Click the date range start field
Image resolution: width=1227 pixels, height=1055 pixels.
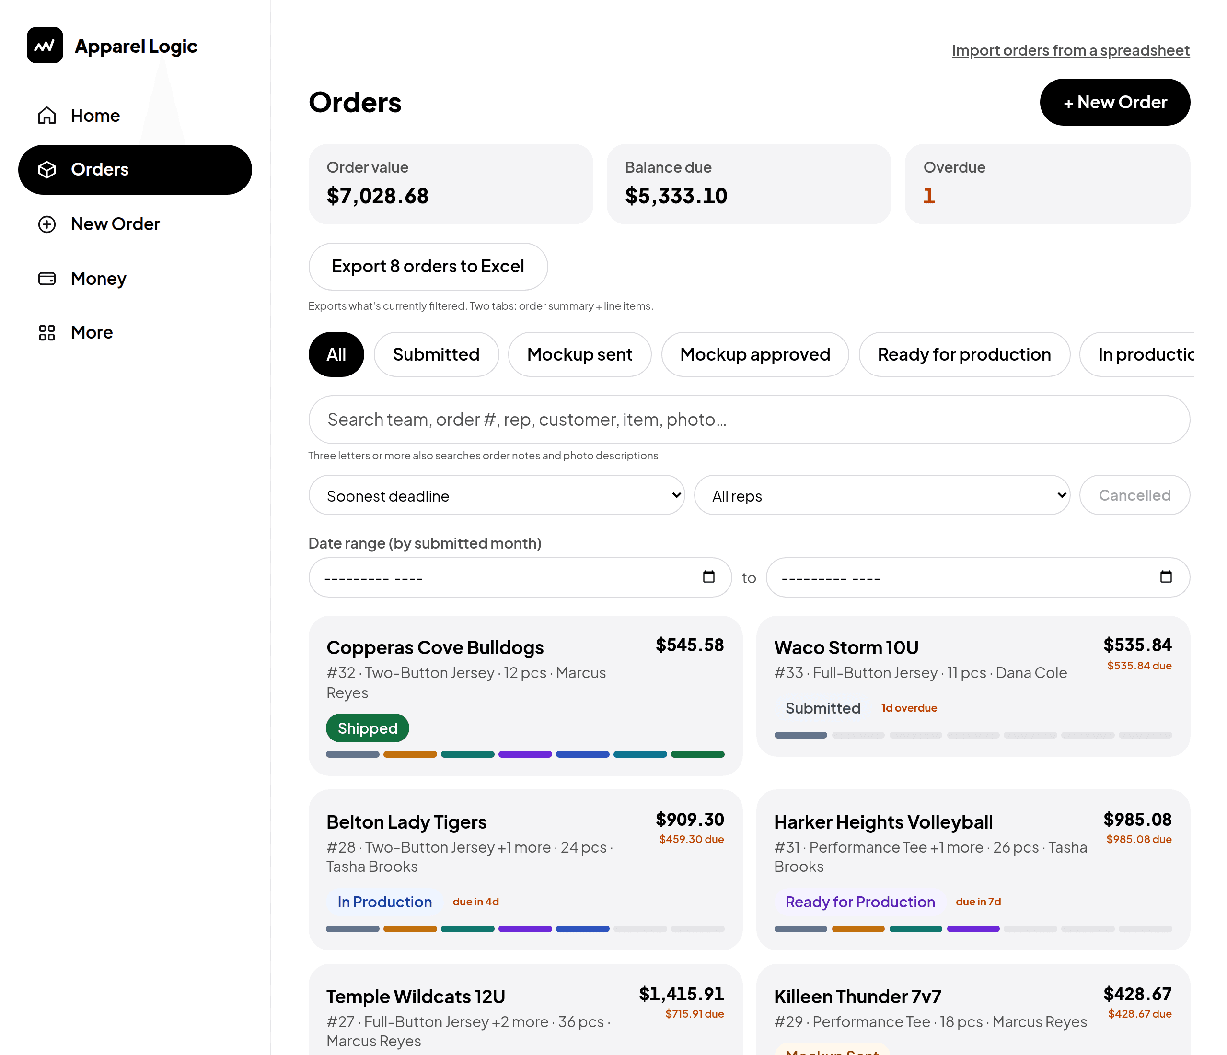coord(520,577)
